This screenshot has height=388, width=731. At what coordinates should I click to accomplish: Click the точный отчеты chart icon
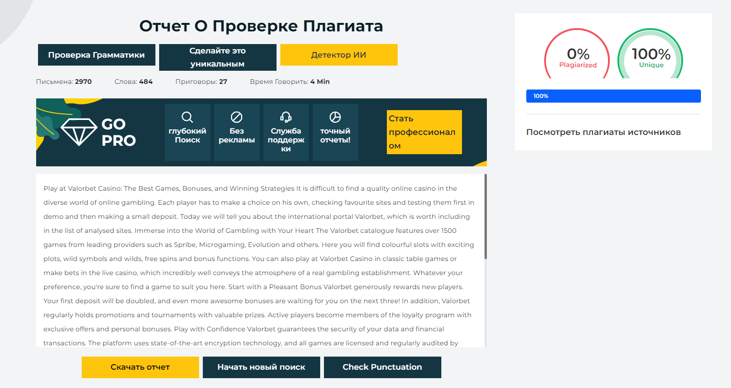click(x=335, y=117)
